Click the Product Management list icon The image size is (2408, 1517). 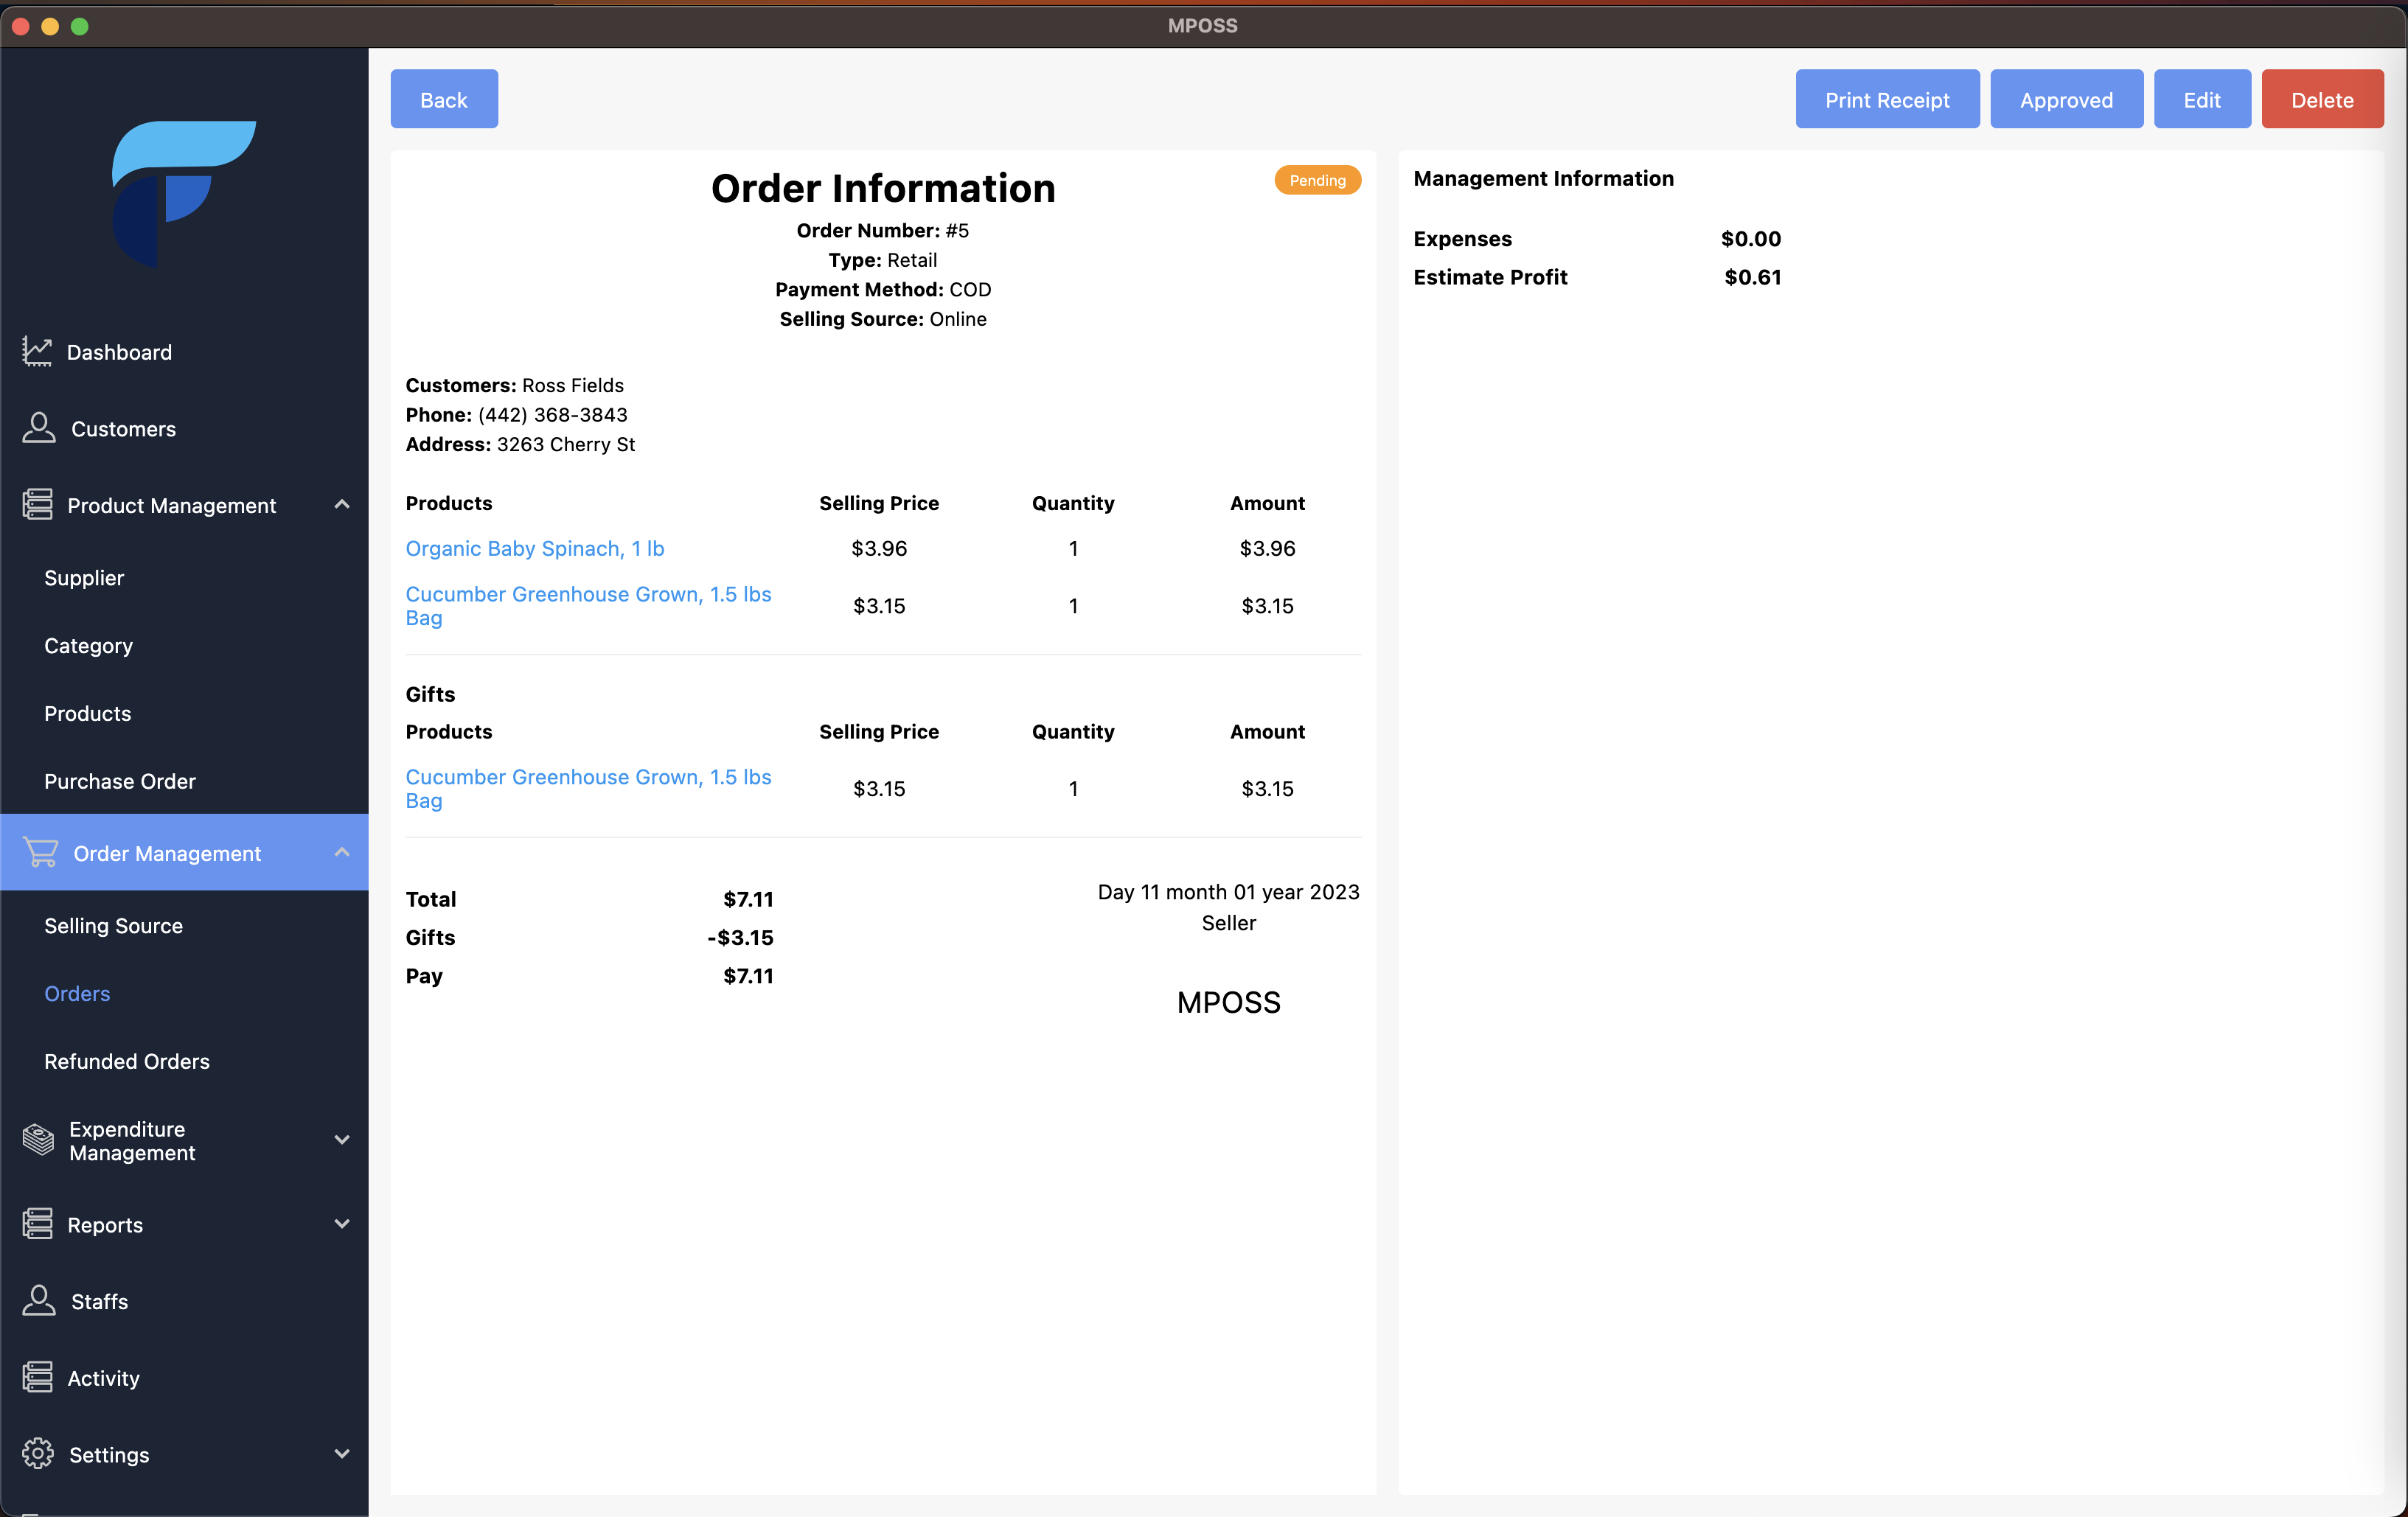point(37,504)
